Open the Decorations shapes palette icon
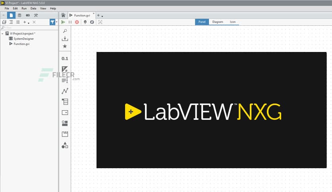This screenshot has width=332, height=192. [x=65, y=145]
